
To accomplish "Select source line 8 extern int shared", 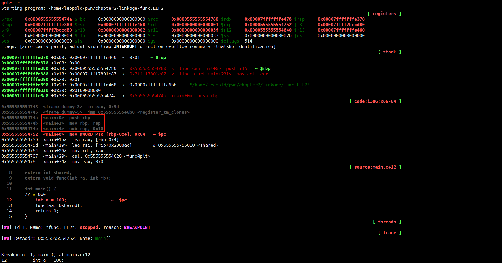I will coord(48,172).
